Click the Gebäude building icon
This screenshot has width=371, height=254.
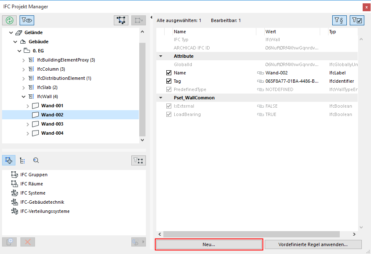23,42
